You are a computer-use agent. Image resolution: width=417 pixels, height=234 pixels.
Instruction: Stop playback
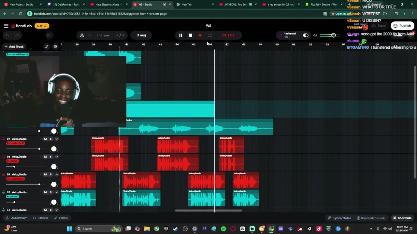pyautogui.click(x=190, y=35)
